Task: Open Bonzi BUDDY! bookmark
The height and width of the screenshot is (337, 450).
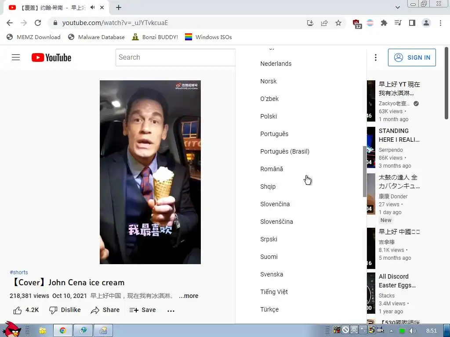Action: point(155,37)
